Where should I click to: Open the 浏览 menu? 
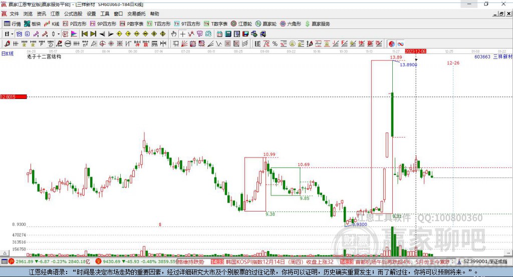(x=28, y=13)
